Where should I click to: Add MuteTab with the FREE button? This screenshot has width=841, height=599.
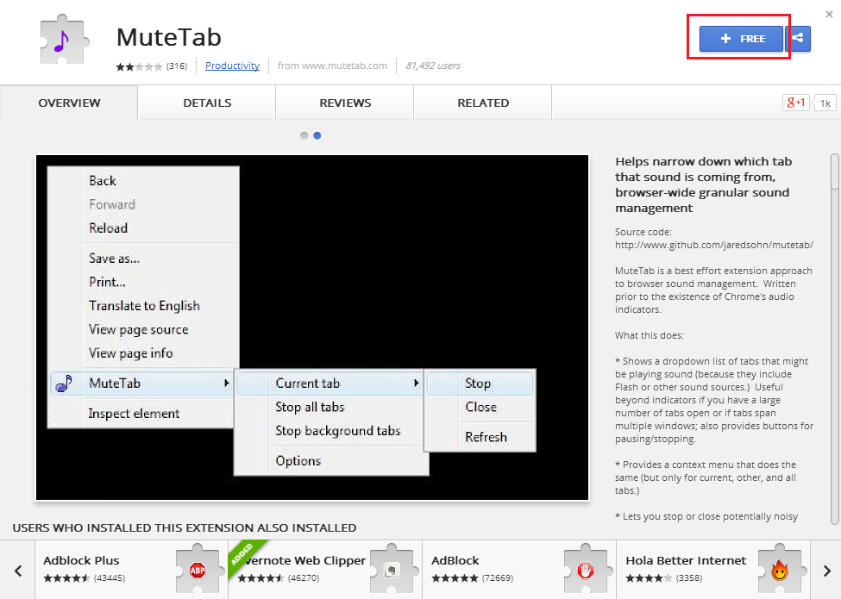click(x=741, y=39)
